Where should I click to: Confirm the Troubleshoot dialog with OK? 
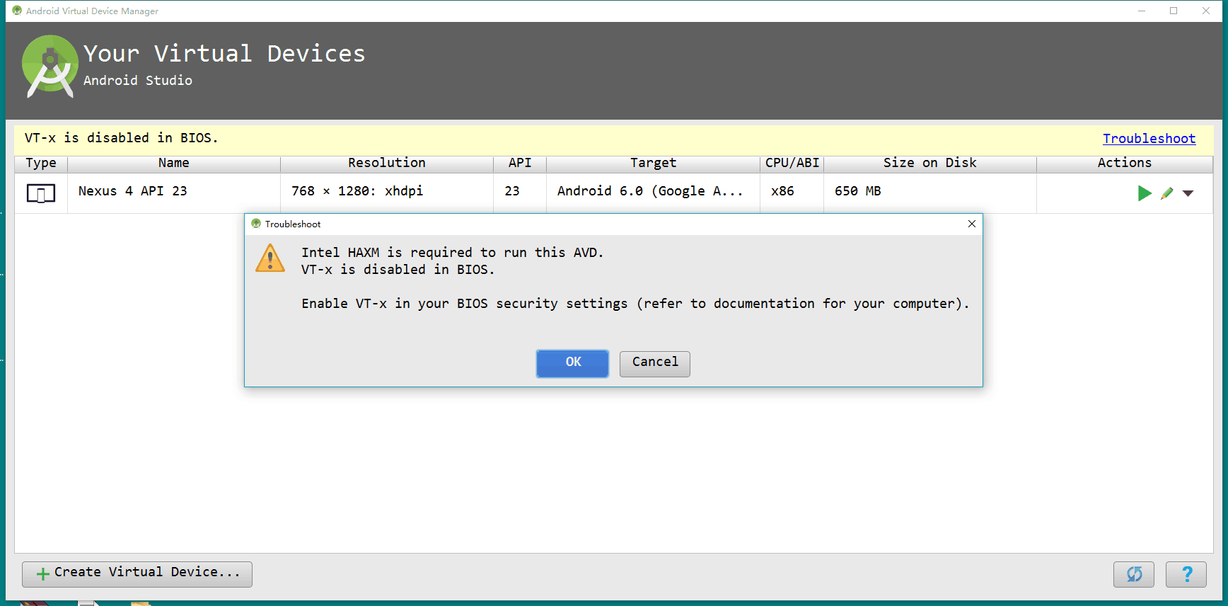tap(572, 363)
